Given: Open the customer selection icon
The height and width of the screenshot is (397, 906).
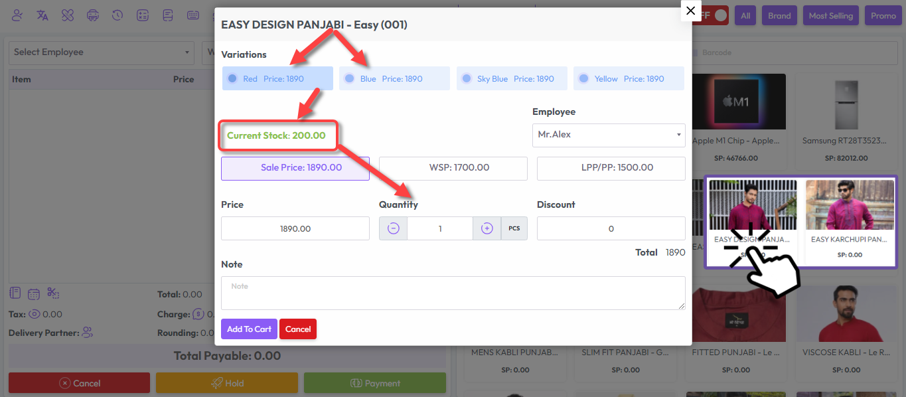Looking at the screenshot, I should tap(17, 15).
